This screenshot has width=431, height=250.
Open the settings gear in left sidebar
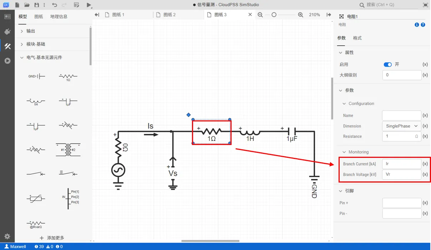(x=7, y=236)
